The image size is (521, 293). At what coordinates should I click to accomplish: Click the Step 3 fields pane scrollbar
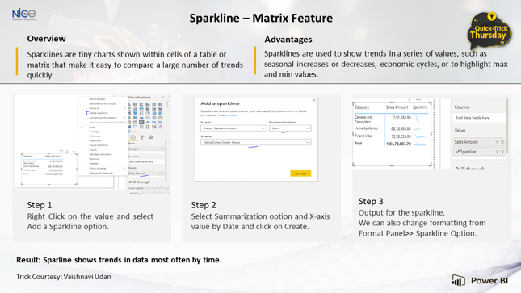pyautogui.click(x=507, y=126)
